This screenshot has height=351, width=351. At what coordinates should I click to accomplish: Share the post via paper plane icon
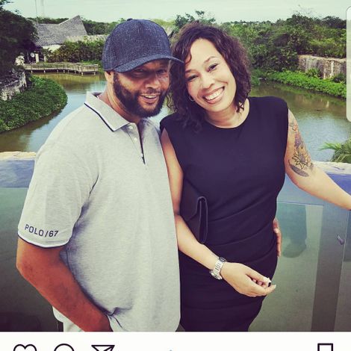pyautogui.click(x=103, y=348)
